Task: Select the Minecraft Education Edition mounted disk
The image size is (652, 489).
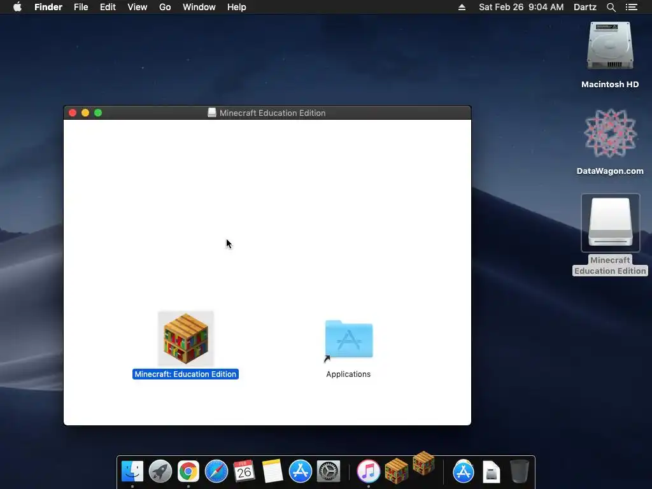Action: [610, 223]
